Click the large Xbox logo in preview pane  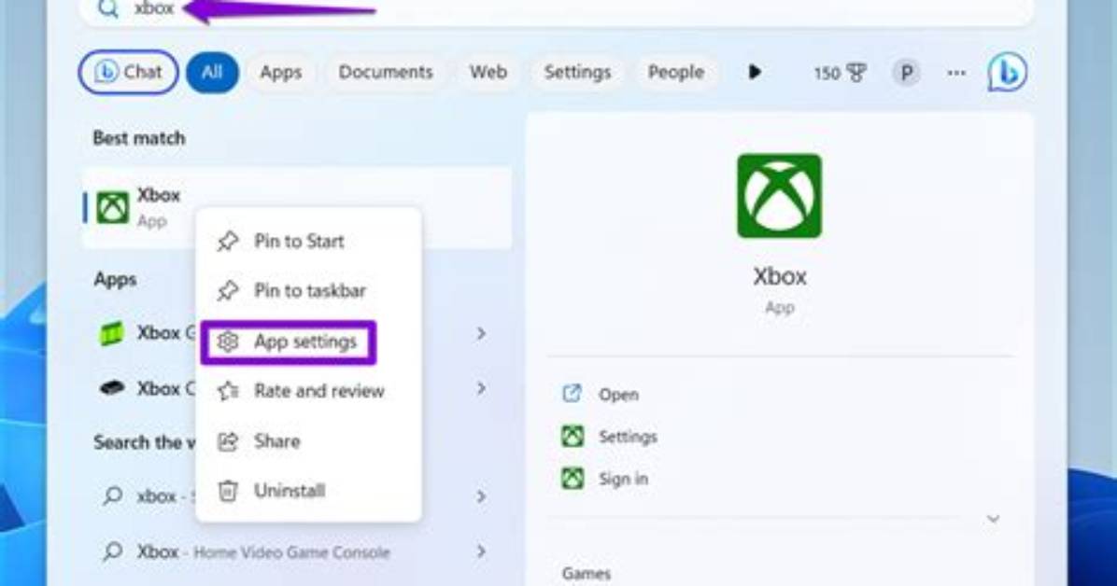[779, 196]
